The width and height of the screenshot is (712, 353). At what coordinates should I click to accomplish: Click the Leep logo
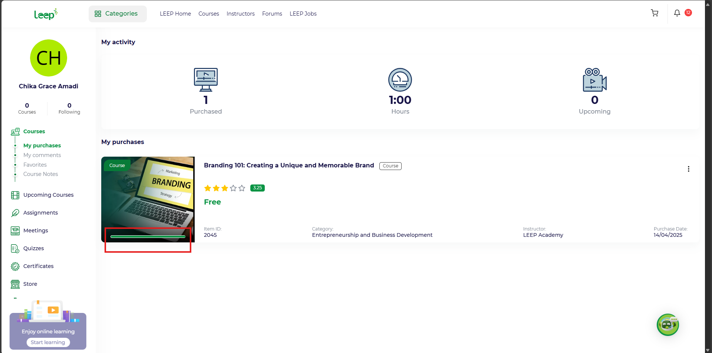[46, 14]
